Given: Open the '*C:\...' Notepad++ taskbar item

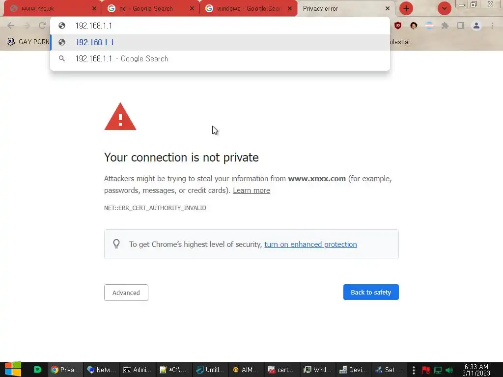Looking at the screenshot, I should (174, 370).
